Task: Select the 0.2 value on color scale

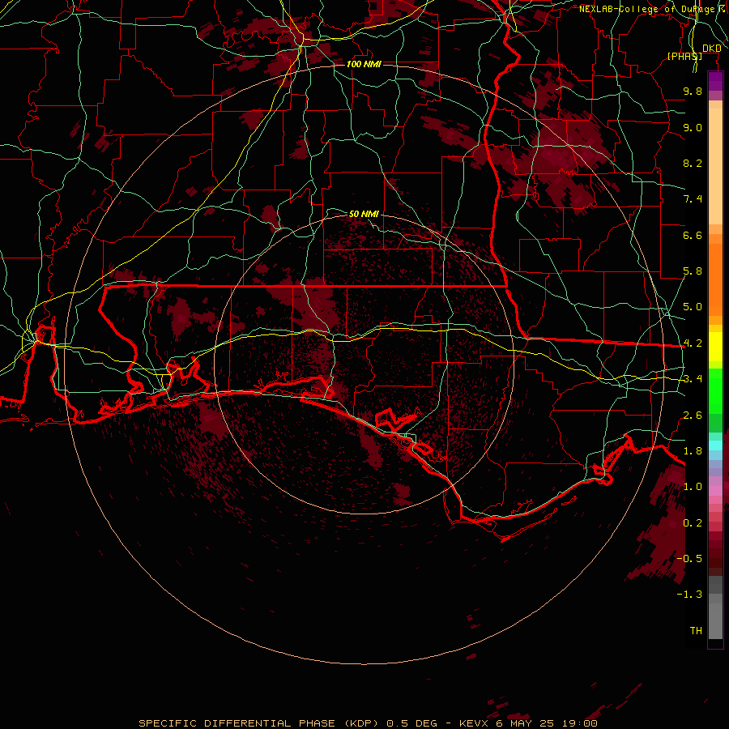Action: point(693,523)
